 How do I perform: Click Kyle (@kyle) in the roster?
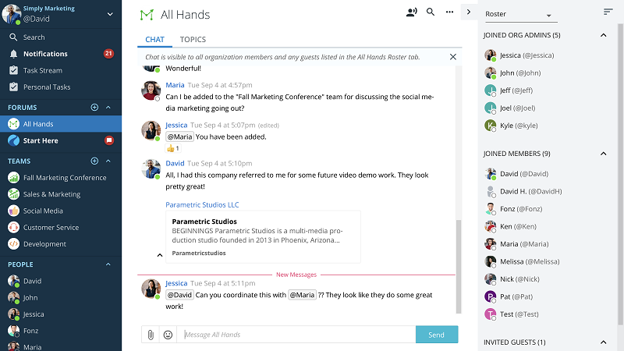click(x=511, y=126)
